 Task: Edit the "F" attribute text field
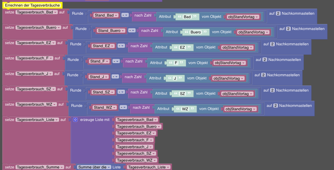coord(176,63)
